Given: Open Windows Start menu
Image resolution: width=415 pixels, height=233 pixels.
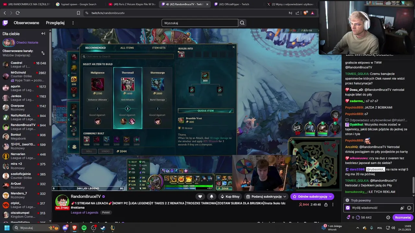Looking at the screenshot, I should click(7, 228).
